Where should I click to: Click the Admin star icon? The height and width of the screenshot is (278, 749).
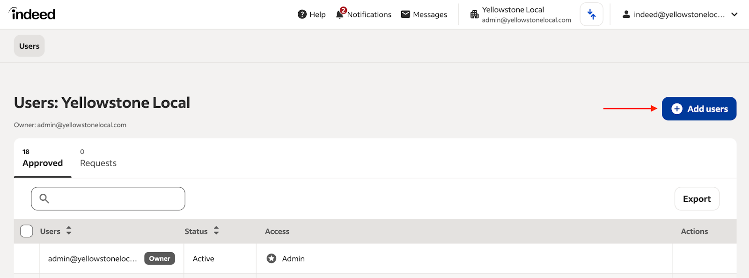(272, 258)
